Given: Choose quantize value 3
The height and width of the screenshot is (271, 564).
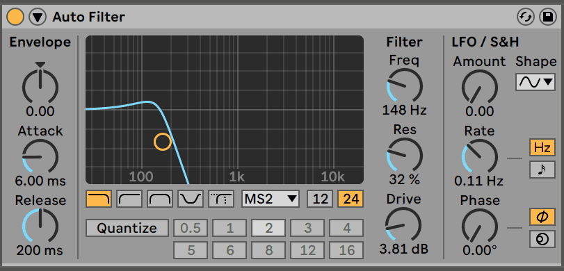Looking at the screenshot, I should point(307,228).
